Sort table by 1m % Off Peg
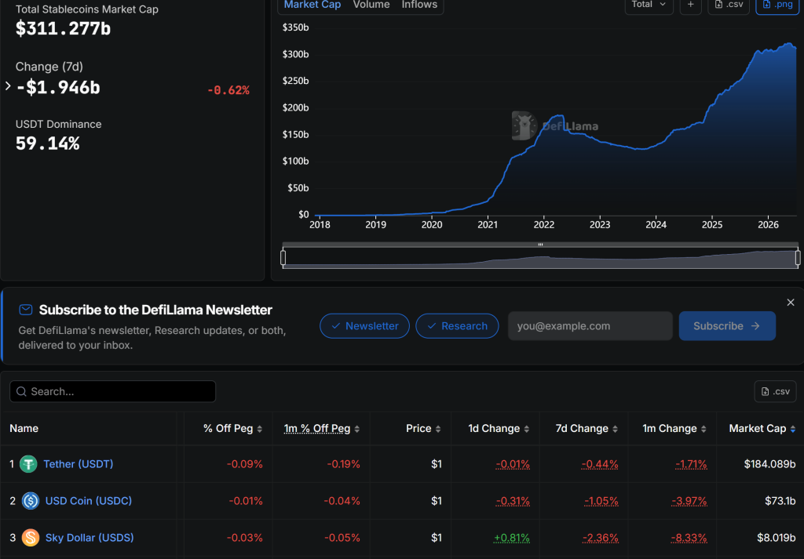The image size is (804, 559). pyautogui.click(x=321, y=429)
